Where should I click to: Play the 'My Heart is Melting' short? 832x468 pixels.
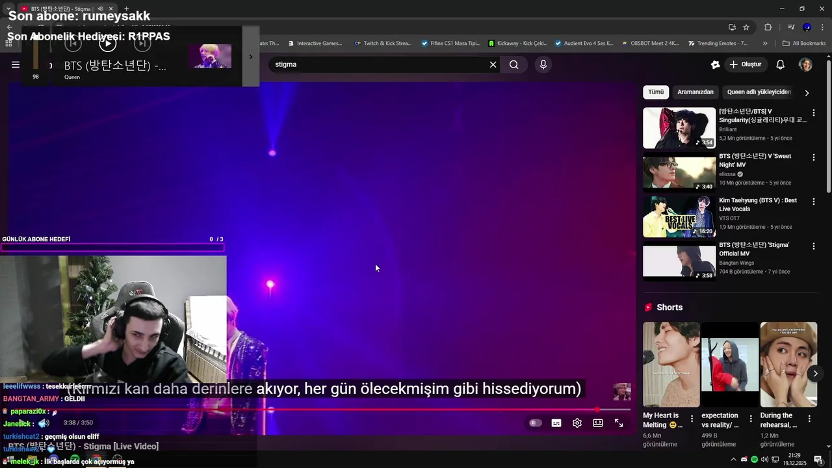[x=671, y=365]
